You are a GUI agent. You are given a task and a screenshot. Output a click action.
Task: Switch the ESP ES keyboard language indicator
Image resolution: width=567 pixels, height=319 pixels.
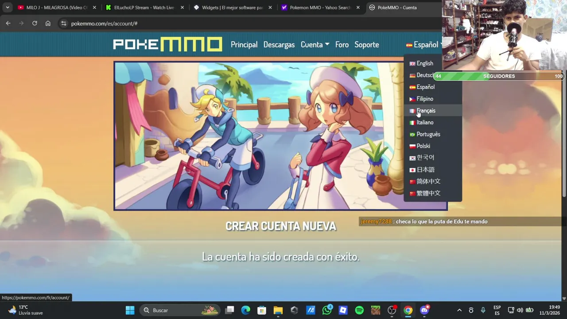(x=497, y=310)
